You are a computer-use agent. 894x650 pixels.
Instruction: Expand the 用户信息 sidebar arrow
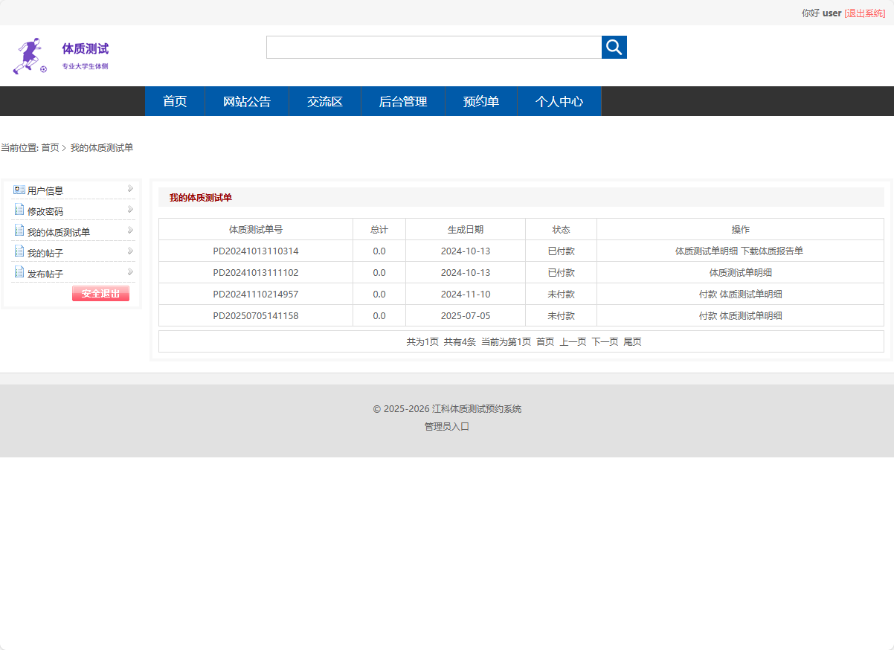pyautogui.click(x=130, y=189)
